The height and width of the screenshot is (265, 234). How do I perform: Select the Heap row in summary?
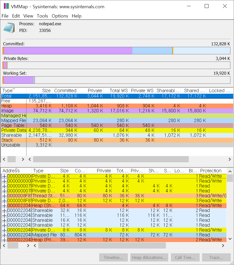point(117,106)
